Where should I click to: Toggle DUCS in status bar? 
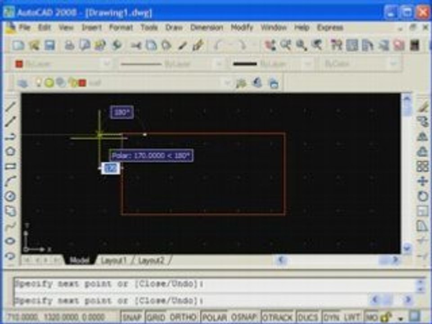click(308, 317)
